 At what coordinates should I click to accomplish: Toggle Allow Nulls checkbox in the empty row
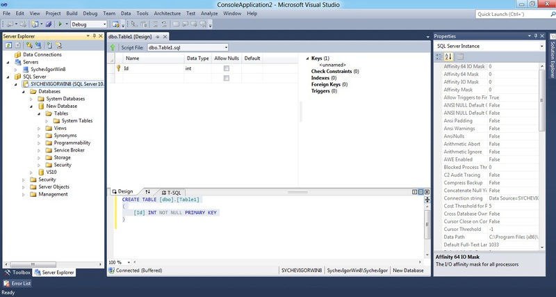[x=227, y=78]
